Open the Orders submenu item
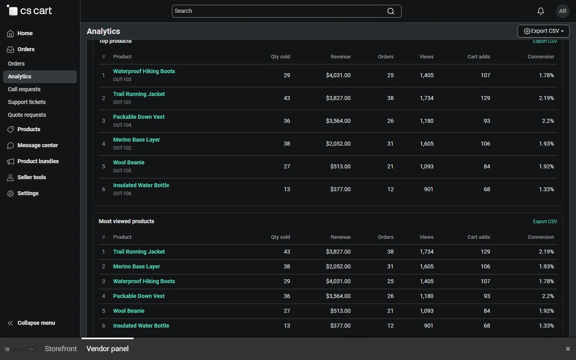Screen dimensions: 576x360 coord(16,64)
